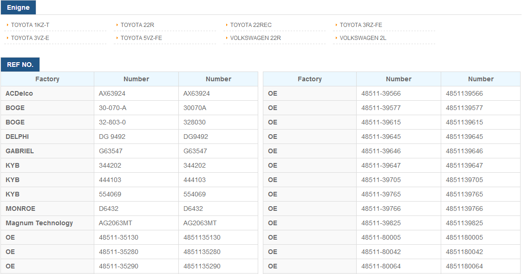Open the TOYOTA 1KZ-T engine link
Viewport: 522px width, 274px height.
pos(30,25)
